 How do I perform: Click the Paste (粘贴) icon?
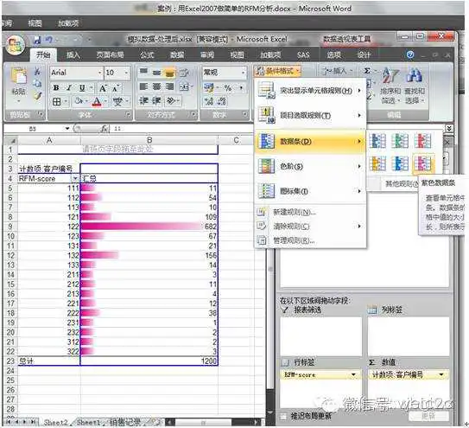(x=18, y=81)
